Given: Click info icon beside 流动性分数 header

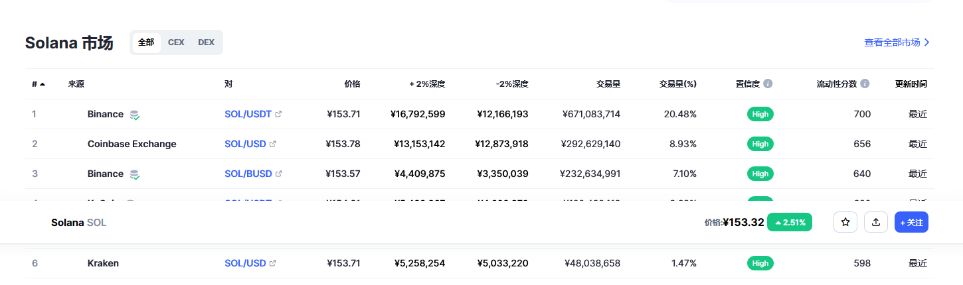Looking at the screenshot, I should point(865,84).
